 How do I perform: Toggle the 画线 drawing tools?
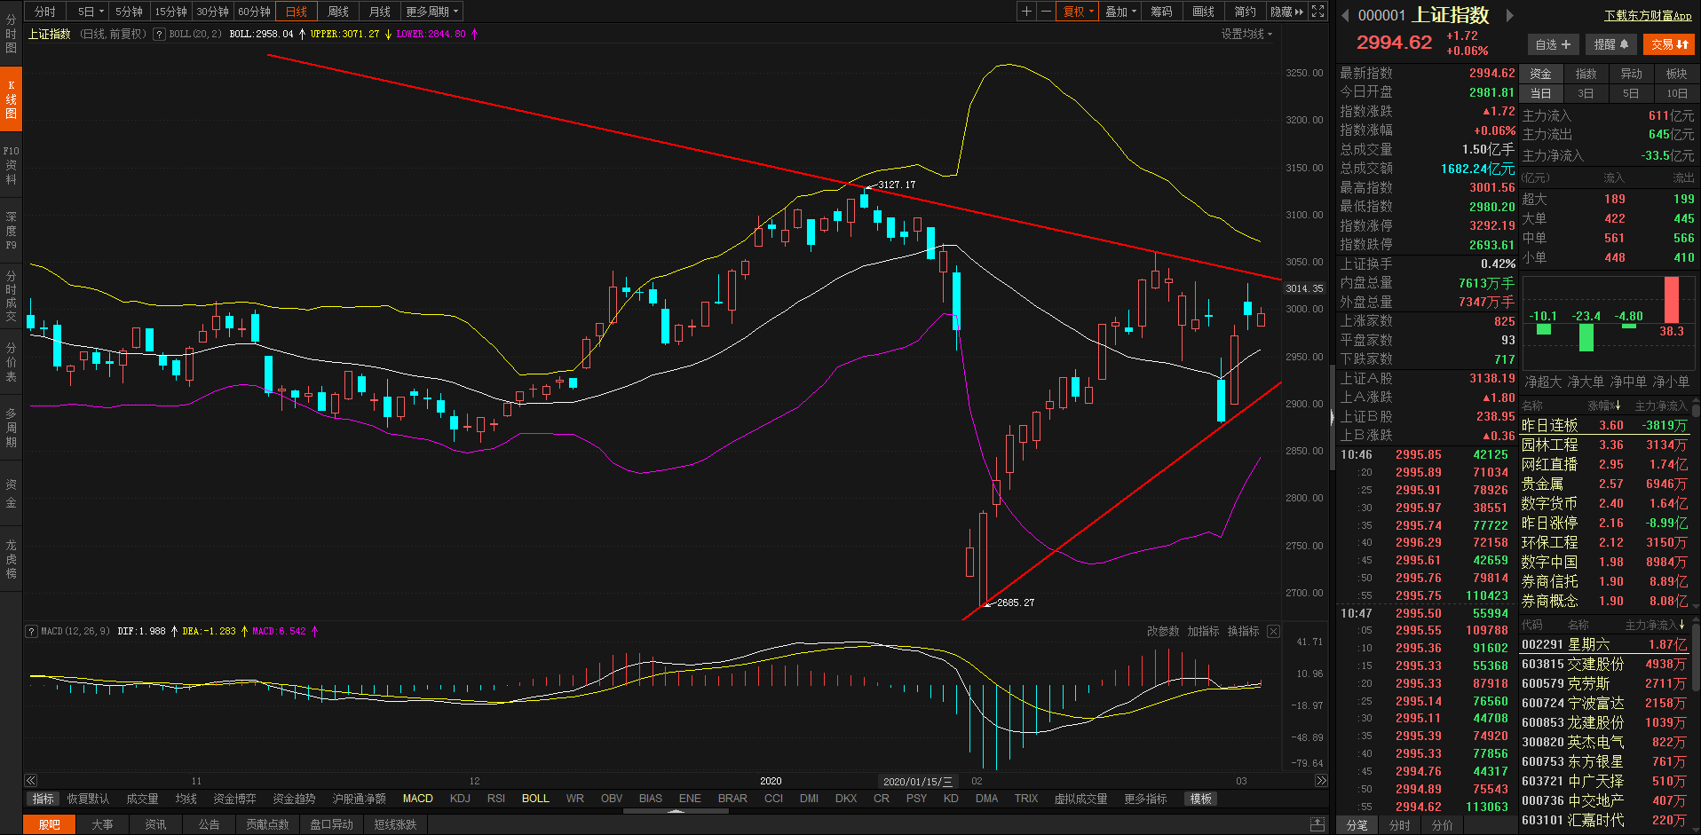(1203, 12)
